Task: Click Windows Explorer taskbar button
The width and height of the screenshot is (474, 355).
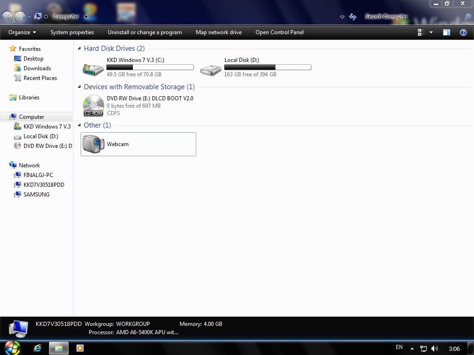Action: [x=59, y=349]
